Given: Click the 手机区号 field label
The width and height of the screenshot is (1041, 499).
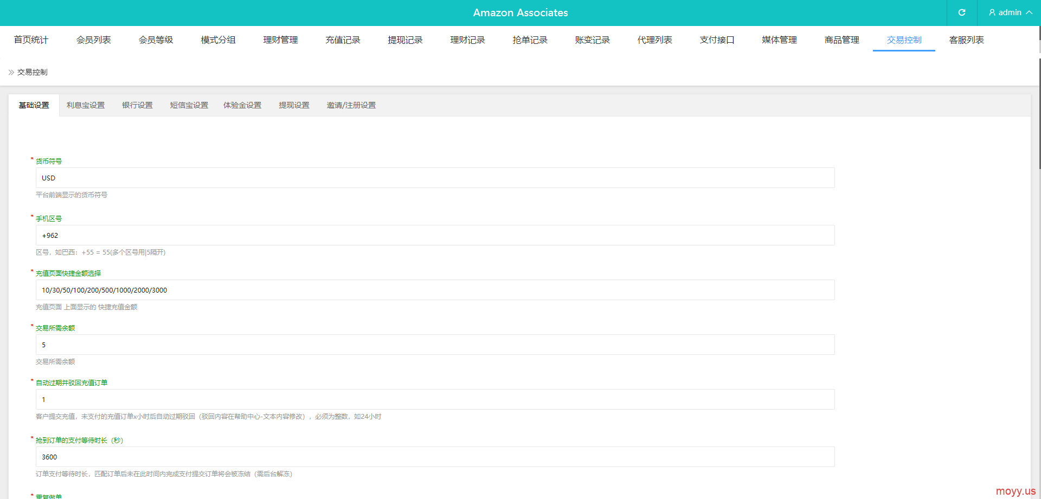Looking at the screenshot, I should pyautogui.click(x=49, y=218).
